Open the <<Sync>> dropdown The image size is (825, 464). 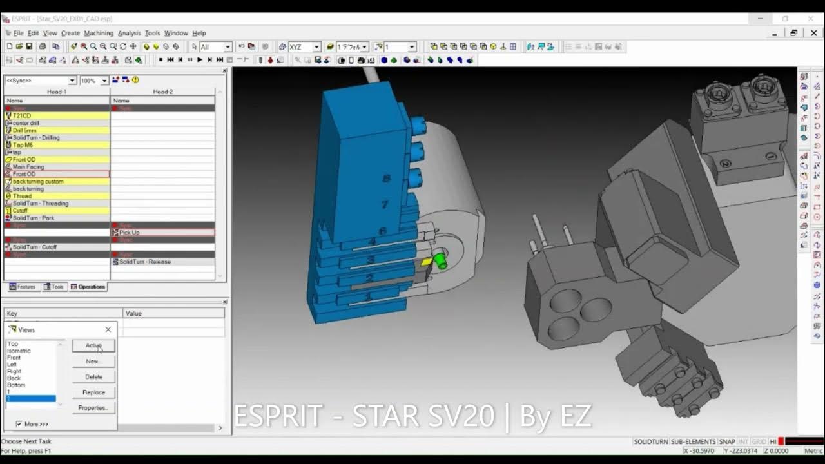(x=72, y=81)
